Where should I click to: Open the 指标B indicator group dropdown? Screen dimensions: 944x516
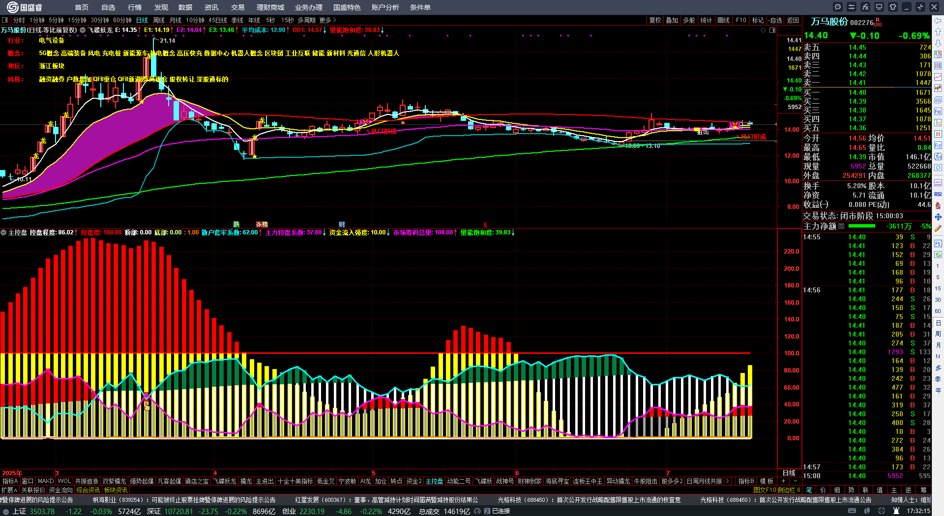tap(746, 481)
